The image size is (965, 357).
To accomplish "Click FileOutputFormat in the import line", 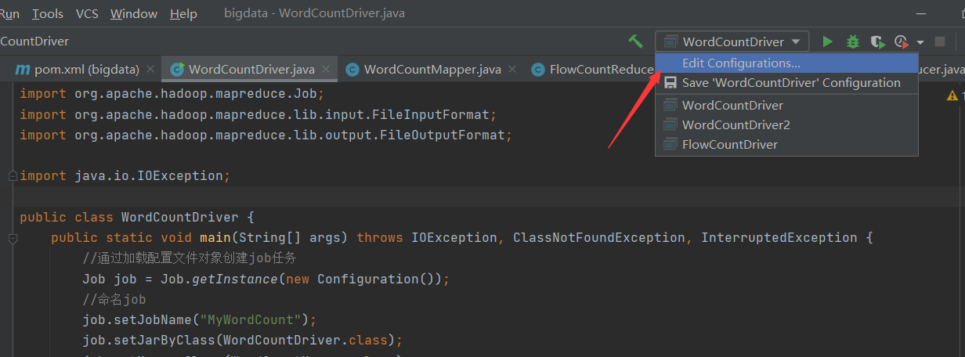I will (x=443, y=135).
